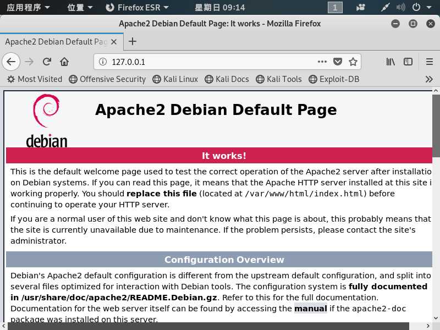
Task: Expand system menu dropdown arrow
Action: tap(429, 7)
